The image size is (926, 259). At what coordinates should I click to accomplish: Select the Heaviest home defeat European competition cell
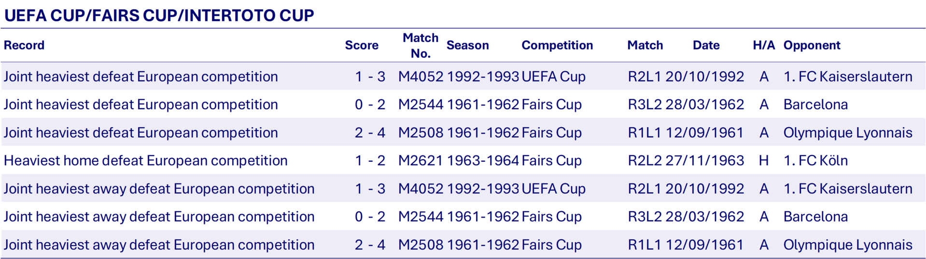(145, 160)
